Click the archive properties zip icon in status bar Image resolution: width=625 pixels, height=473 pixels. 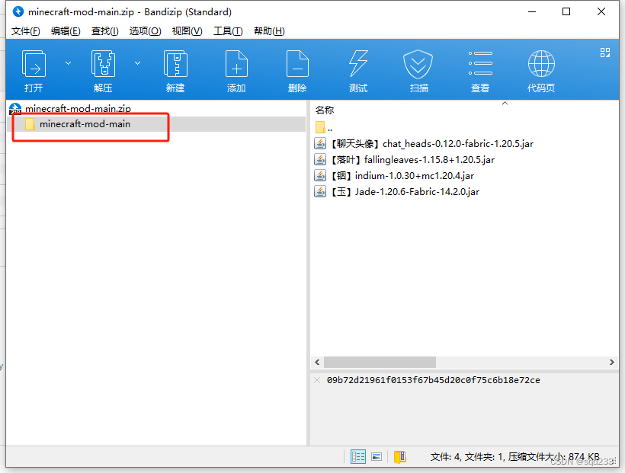pos(400,457)
